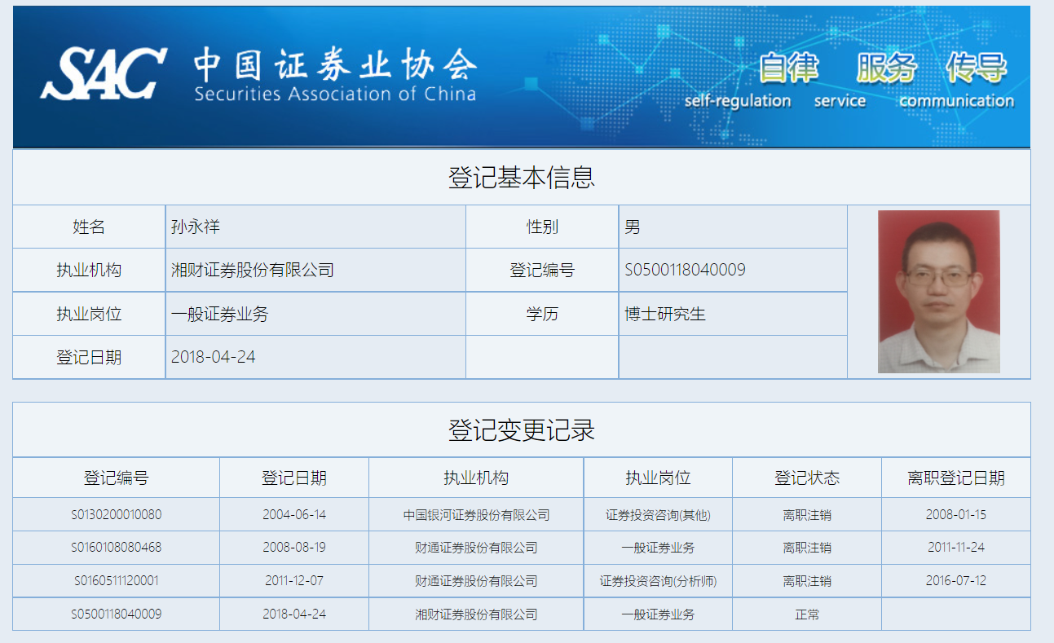Click 2018-04-24 in the basic info section

click(214, 357)
